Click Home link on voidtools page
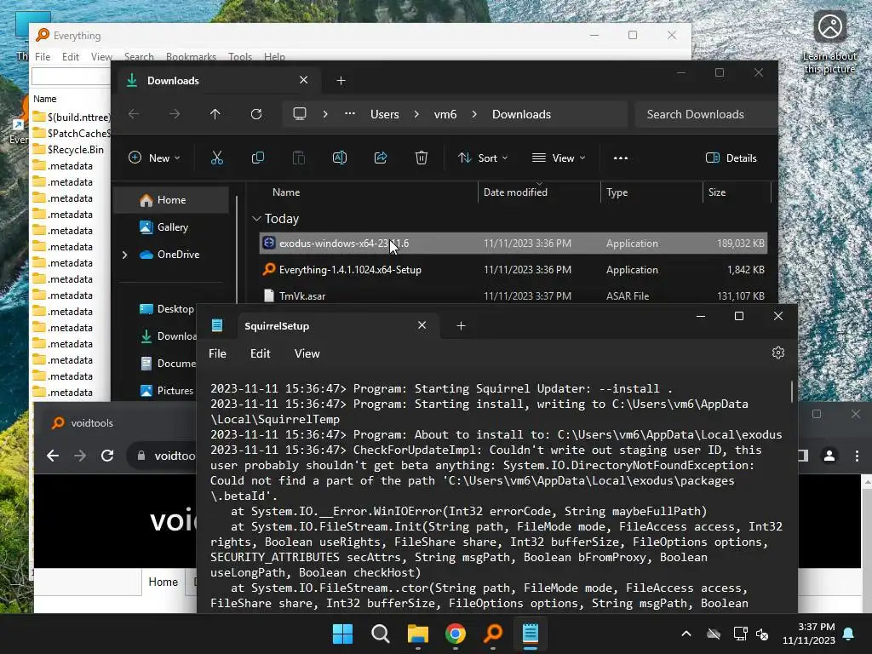 point(163,582)
